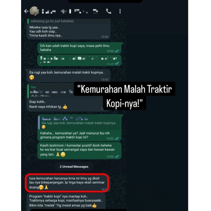Tap the back arrow icon
Image resolution: width=211 pixels, height=211 pixels.
click(x=26, y=11)
